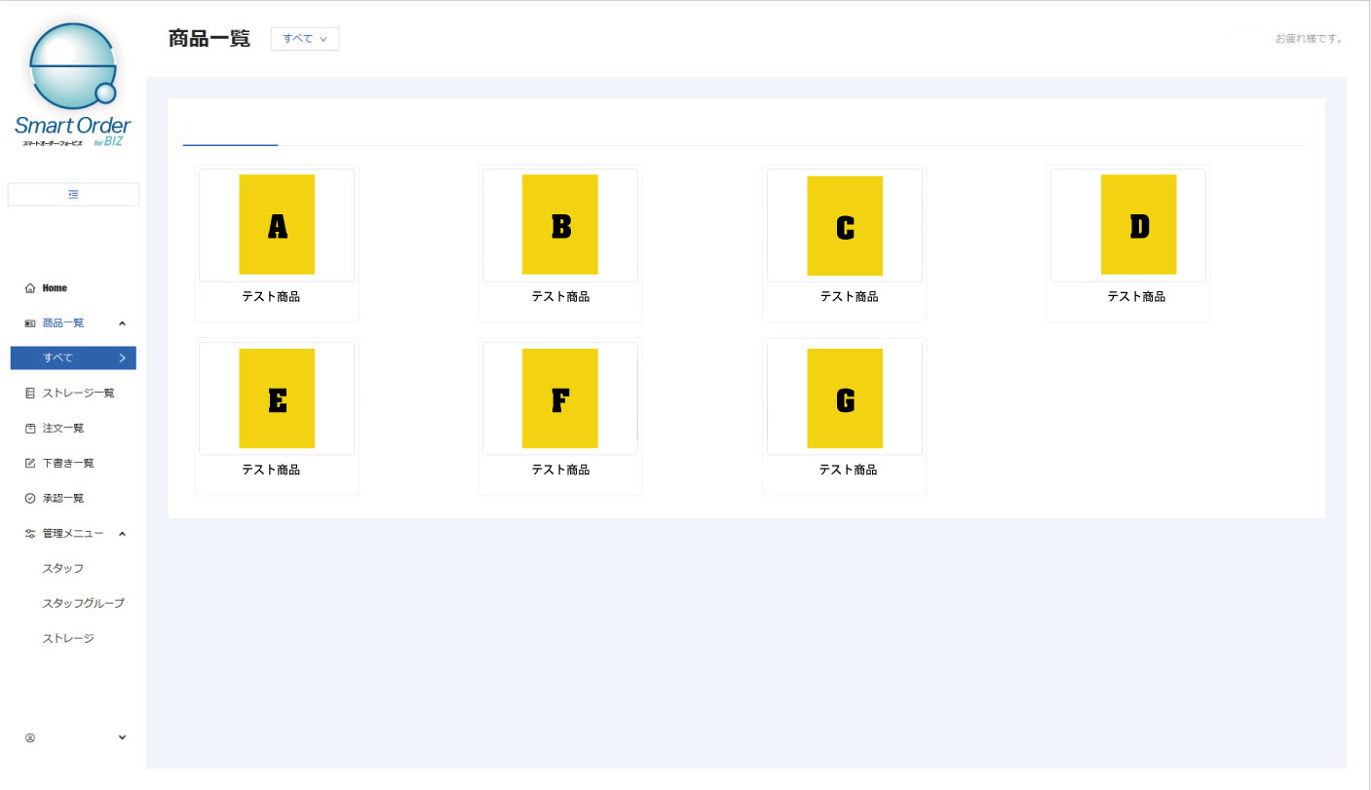
Task: Open the すべて filter dropdown beside 商品一覧 title
Action: click(x=305, y=39)
